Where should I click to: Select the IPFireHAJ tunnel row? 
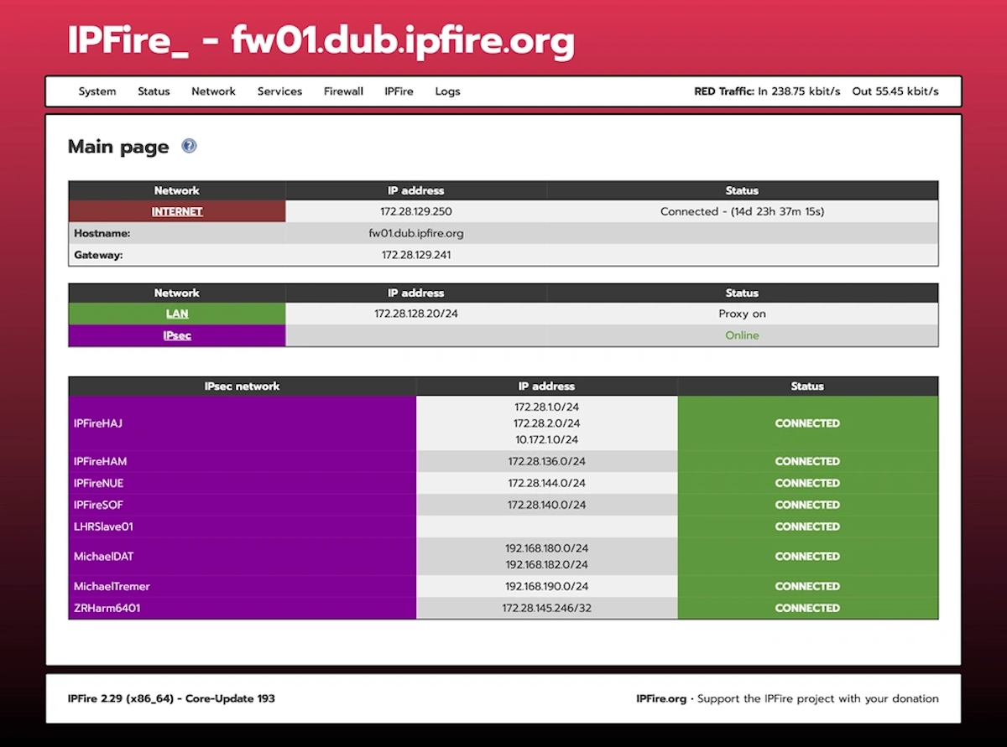pyautogui.click(x=503, y=423)
